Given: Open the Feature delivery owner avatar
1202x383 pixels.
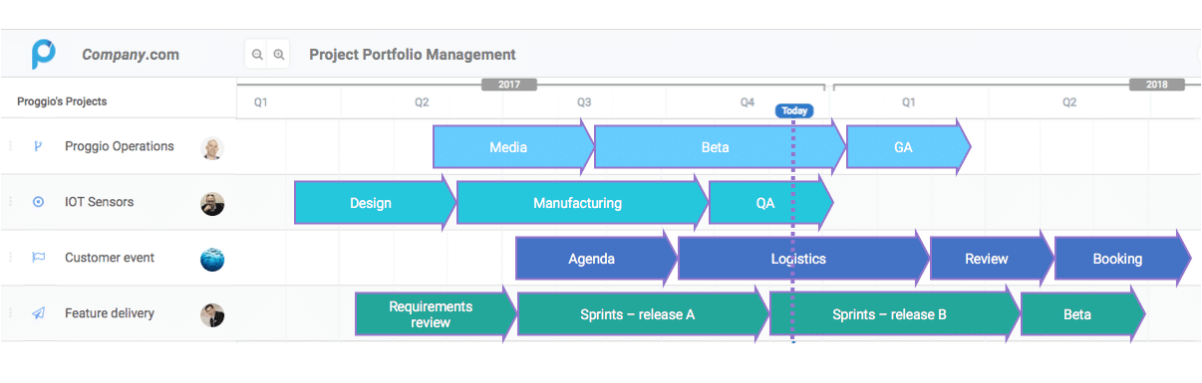Looking at the screenshot, I should click(x=212, y=315).
